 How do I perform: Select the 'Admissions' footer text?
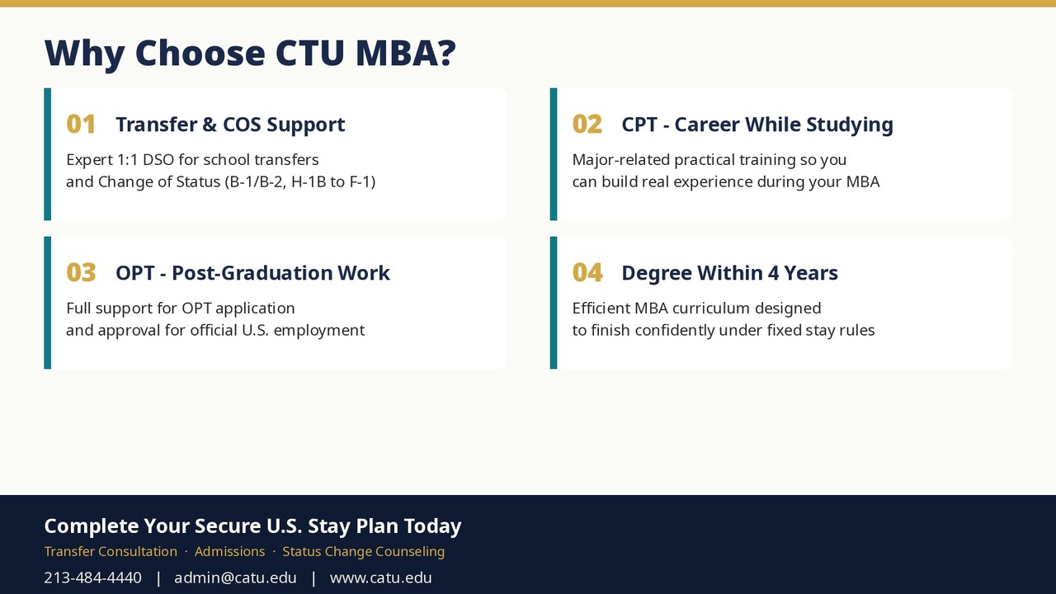(x=229, y=551)
